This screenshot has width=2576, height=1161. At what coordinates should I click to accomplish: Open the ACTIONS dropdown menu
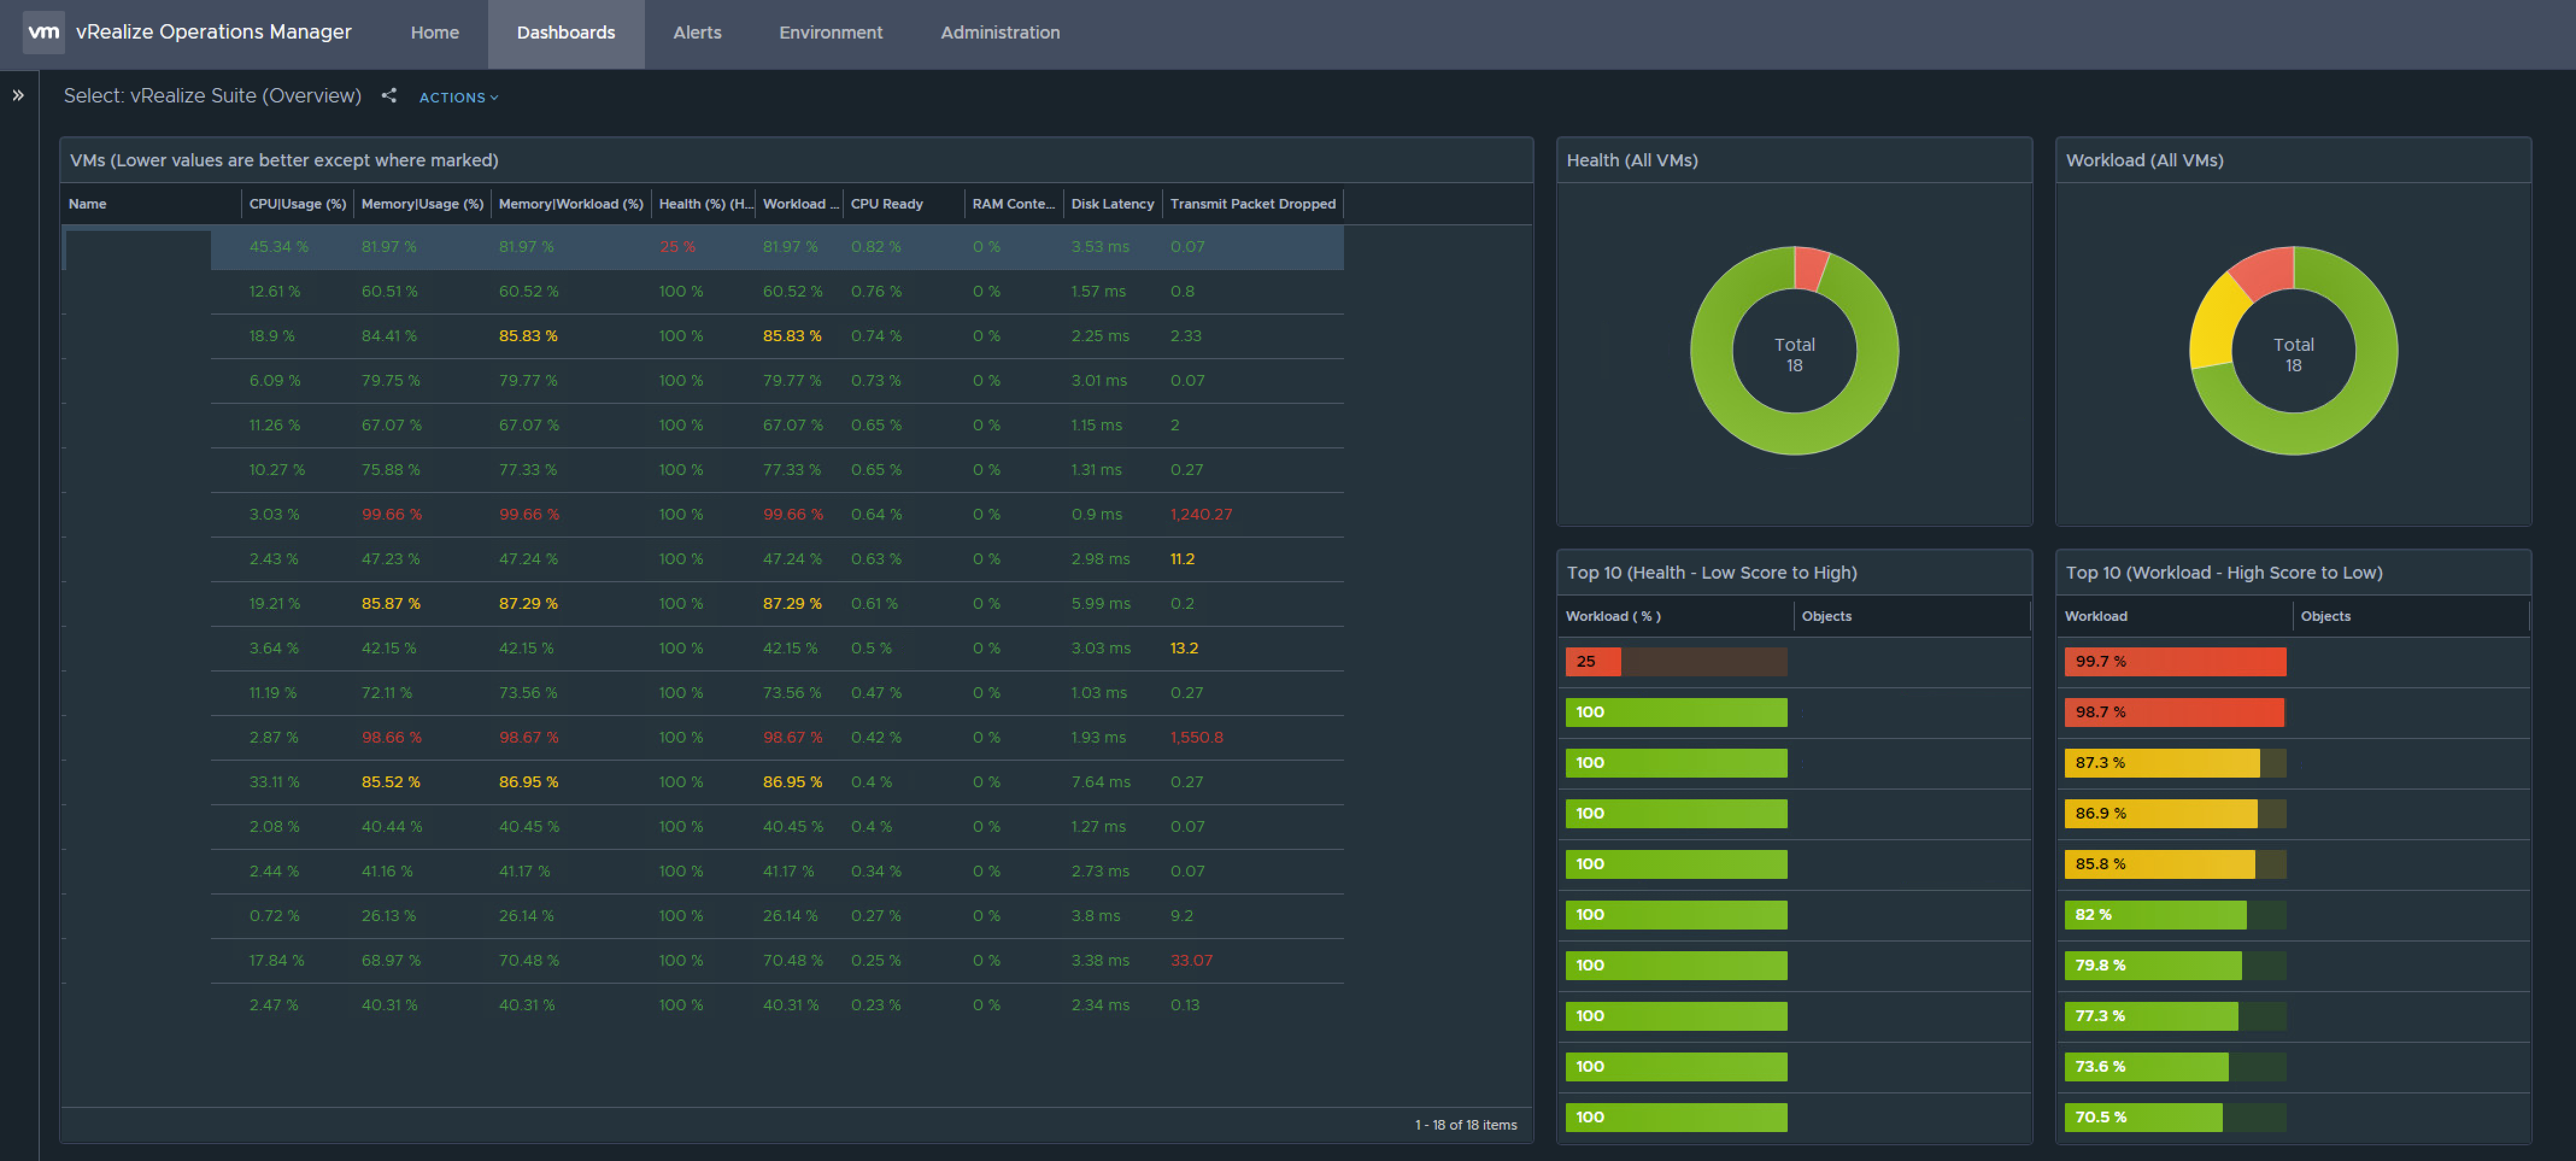pos(458,97)
